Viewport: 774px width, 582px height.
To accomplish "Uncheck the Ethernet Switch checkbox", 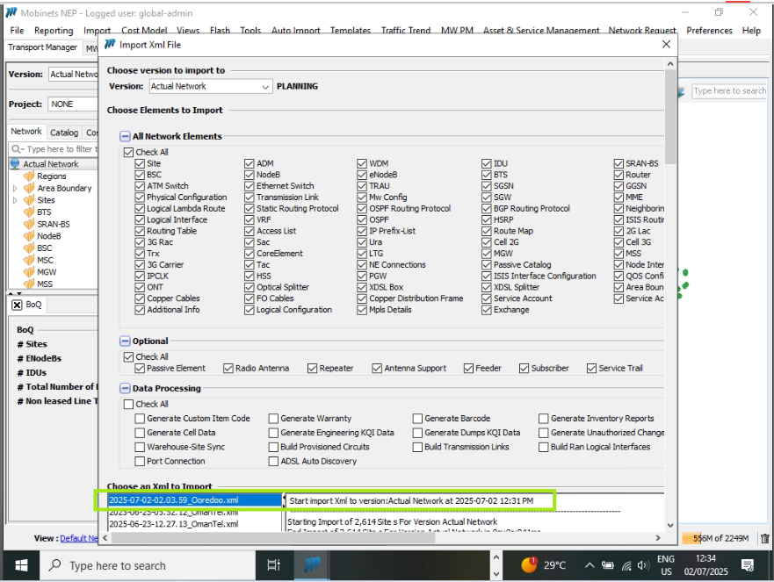I will pos(250,186).
